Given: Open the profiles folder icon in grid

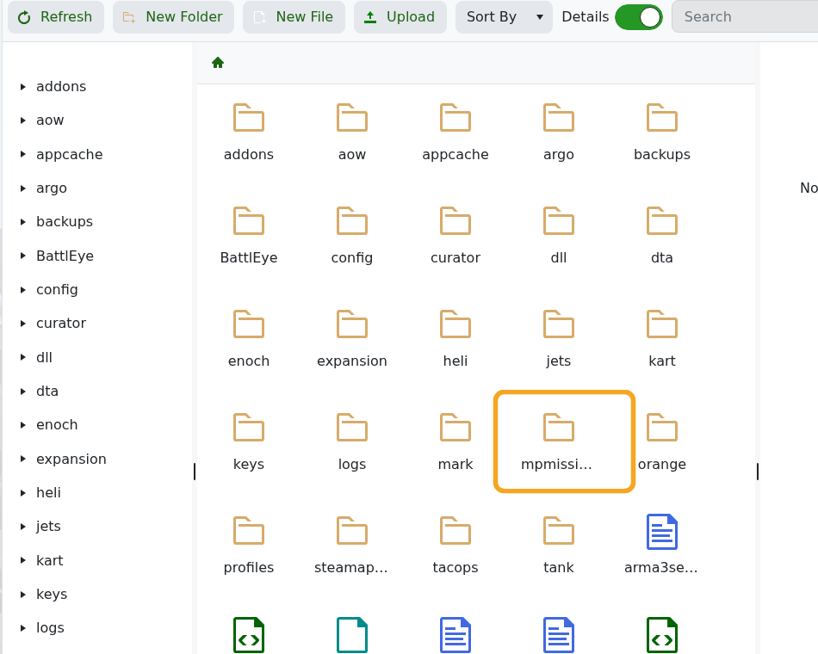Looking at the screenshot, I should click(249, 530).
